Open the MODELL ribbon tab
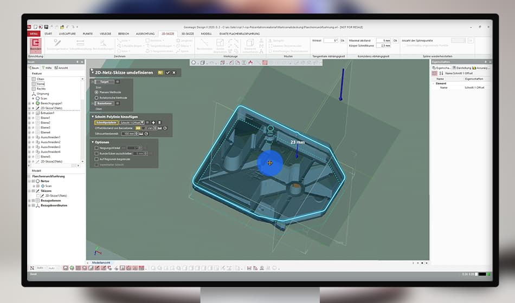The image size is (515, 303). [x=206, y=34]
